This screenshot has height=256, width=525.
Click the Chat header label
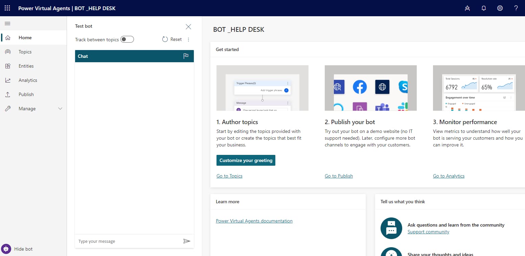(83, 56)
